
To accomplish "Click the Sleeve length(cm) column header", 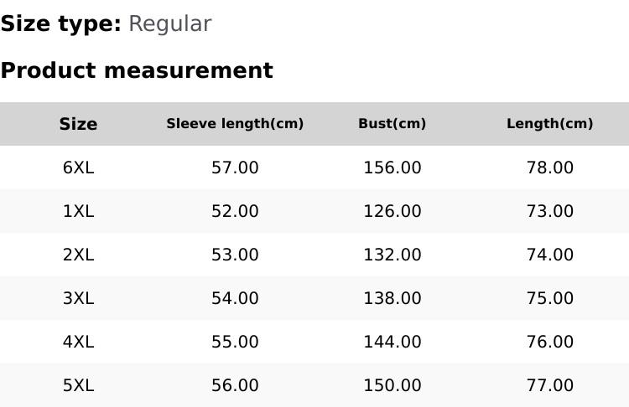I will click(x=235, y=124).
